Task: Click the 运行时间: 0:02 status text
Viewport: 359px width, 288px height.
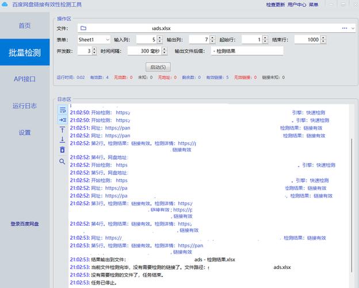Action: [71, 78]
